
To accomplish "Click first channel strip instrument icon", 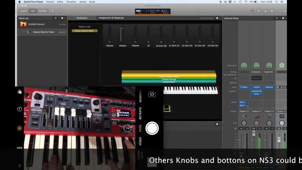I will point(244,117).
